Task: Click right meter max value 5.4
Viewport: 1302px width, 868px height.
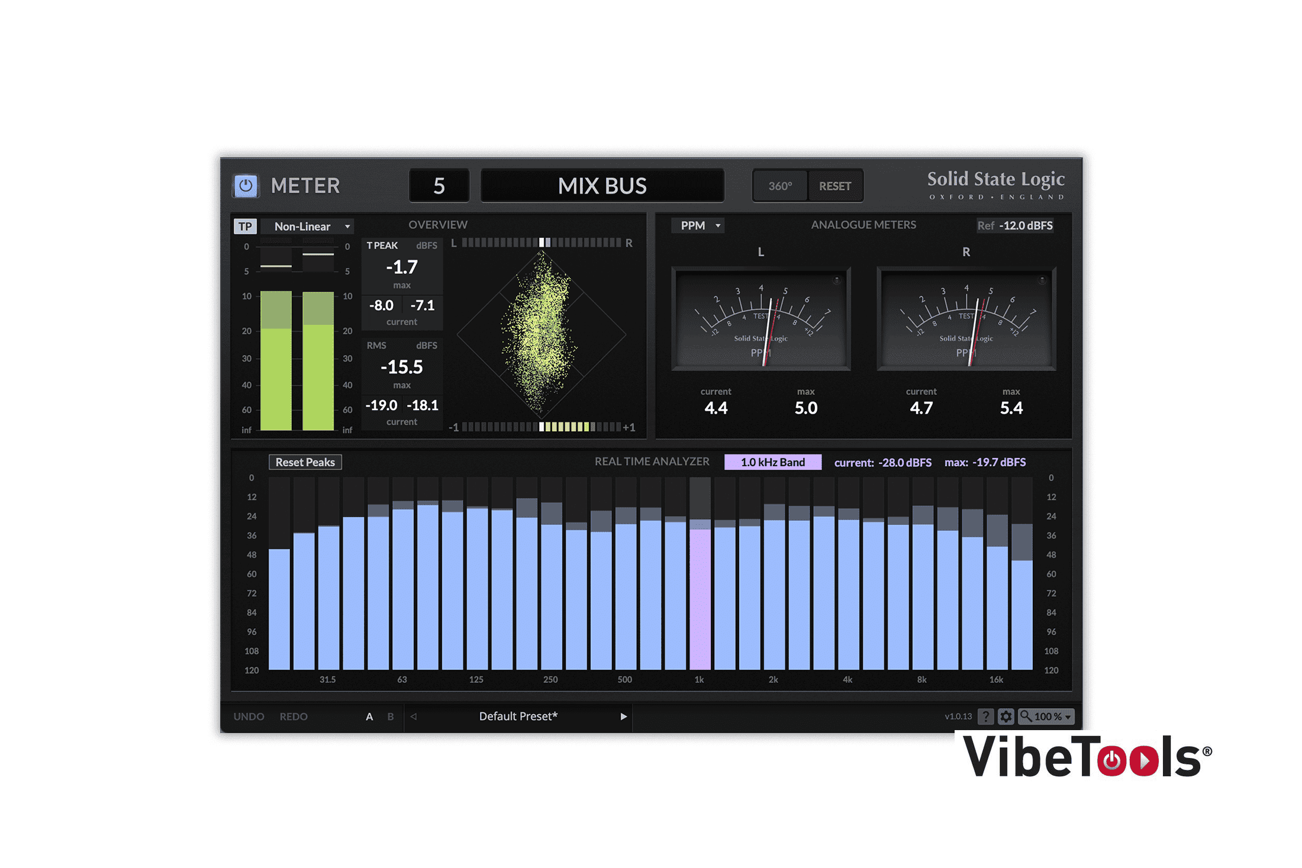Action: 1011,408
